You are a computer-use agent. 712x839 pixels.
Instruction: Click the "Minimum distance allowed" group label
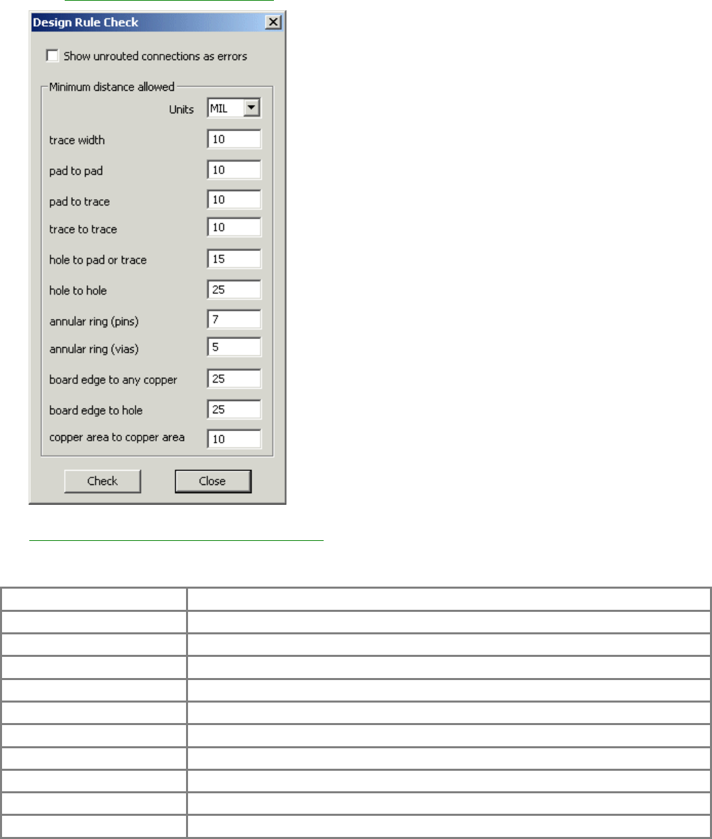pyautogui.click(x=112, y=87)
